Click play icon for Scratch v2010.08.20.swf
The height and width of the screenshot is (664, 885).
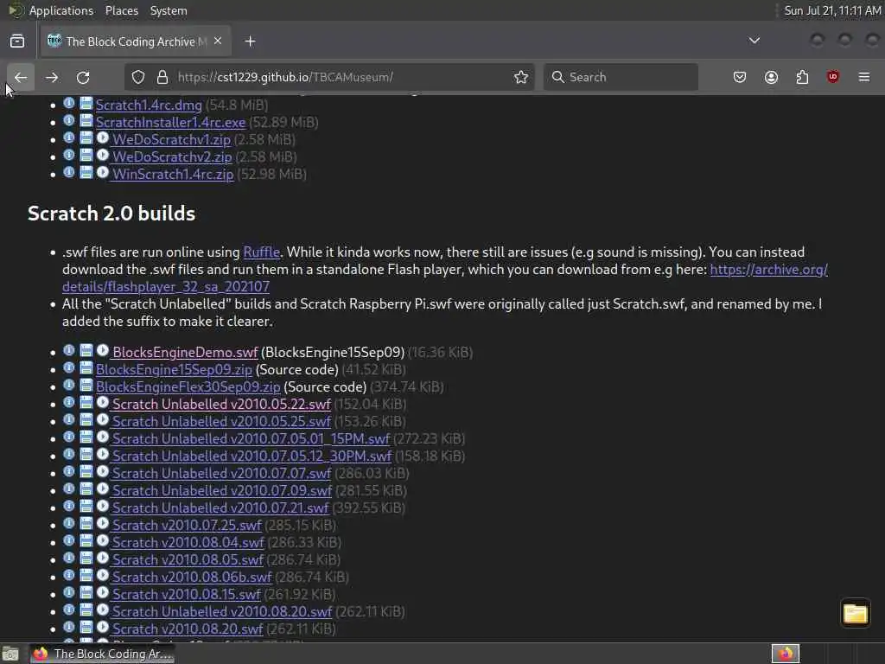[x=102, y=628]
